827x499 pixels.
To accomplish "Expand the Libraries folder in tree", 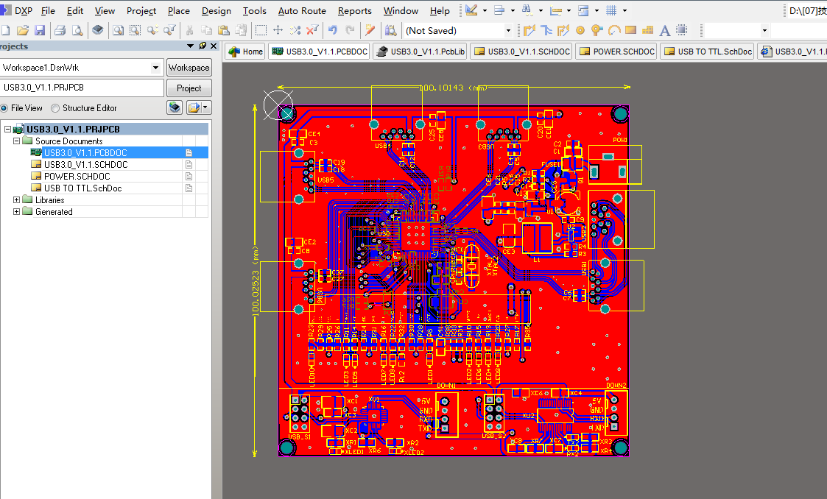I will click(16, 200).
